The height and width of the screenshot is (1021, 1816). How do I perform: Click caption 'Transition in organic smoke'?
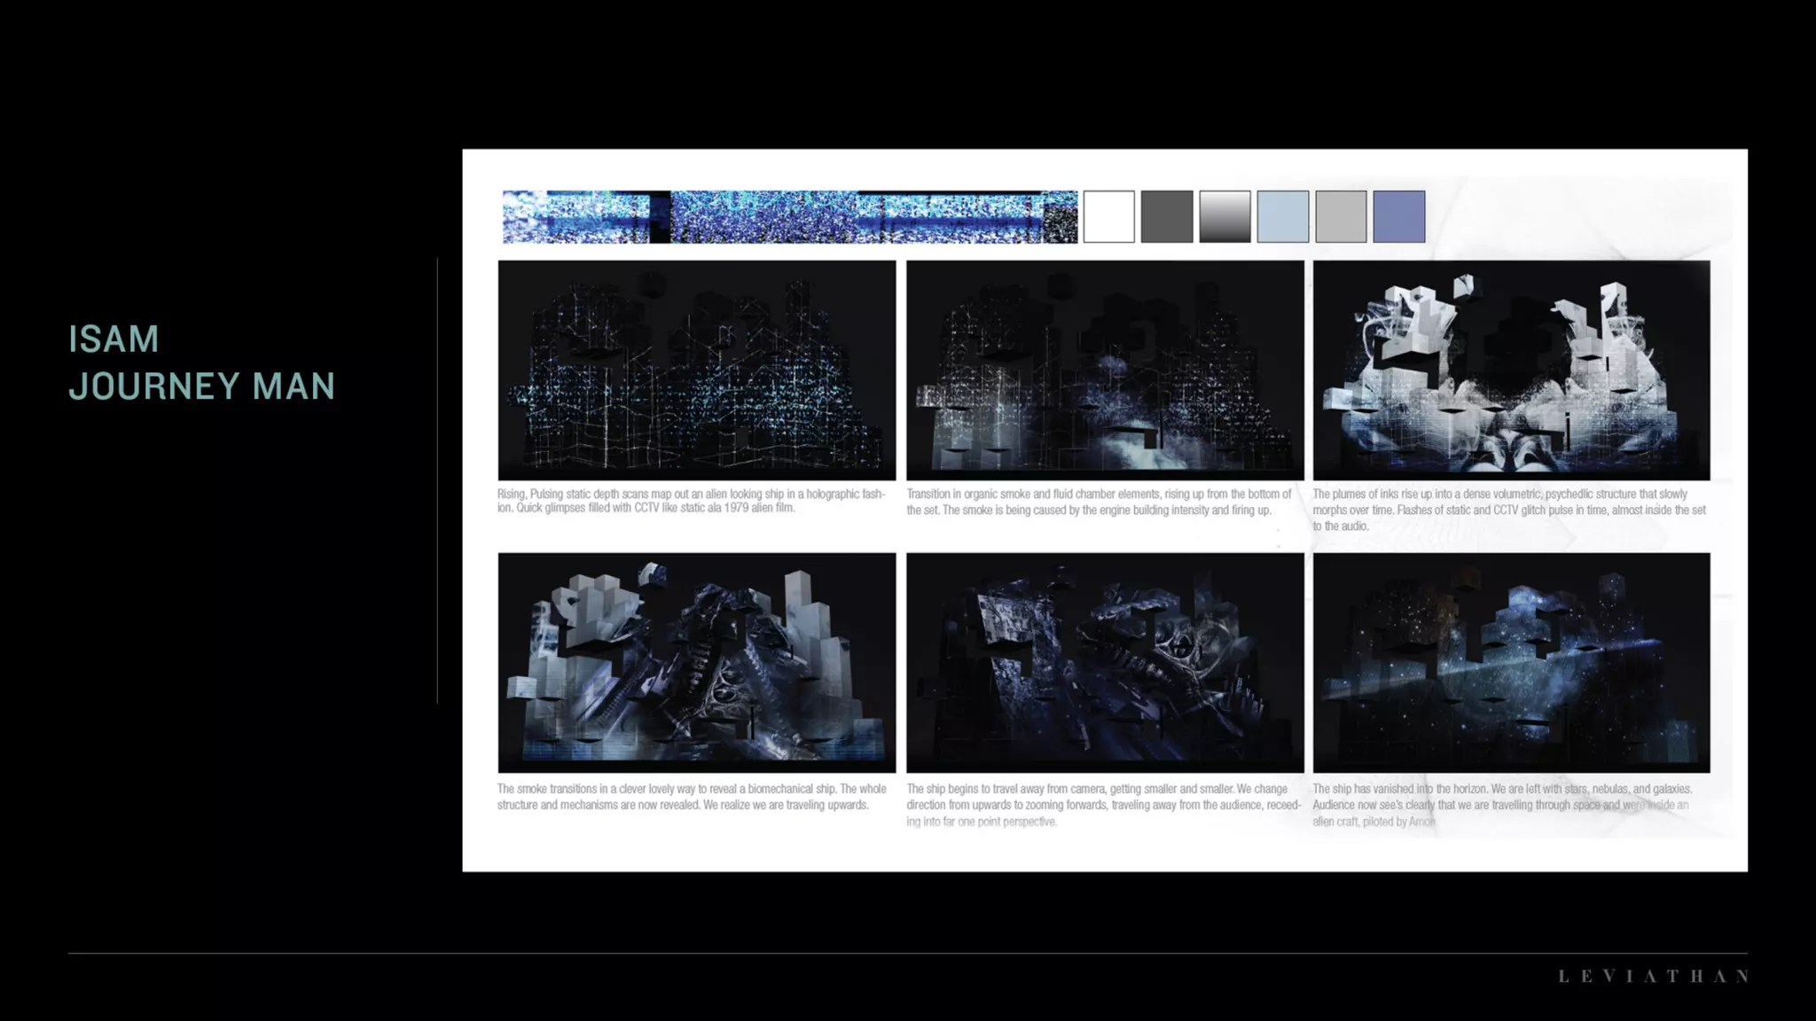[x=1099, y=502]
